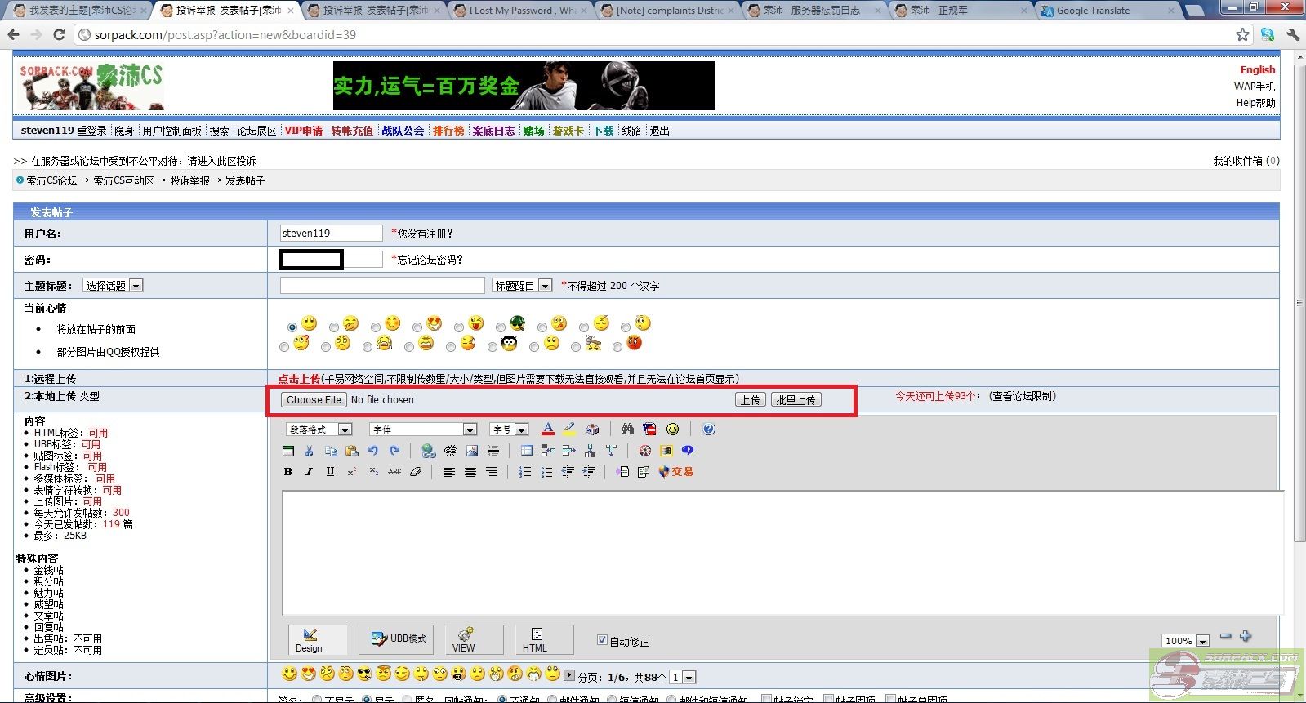Open the binoculars Find tool
This screenshot has width=1306, height=703.
point(627,429)
